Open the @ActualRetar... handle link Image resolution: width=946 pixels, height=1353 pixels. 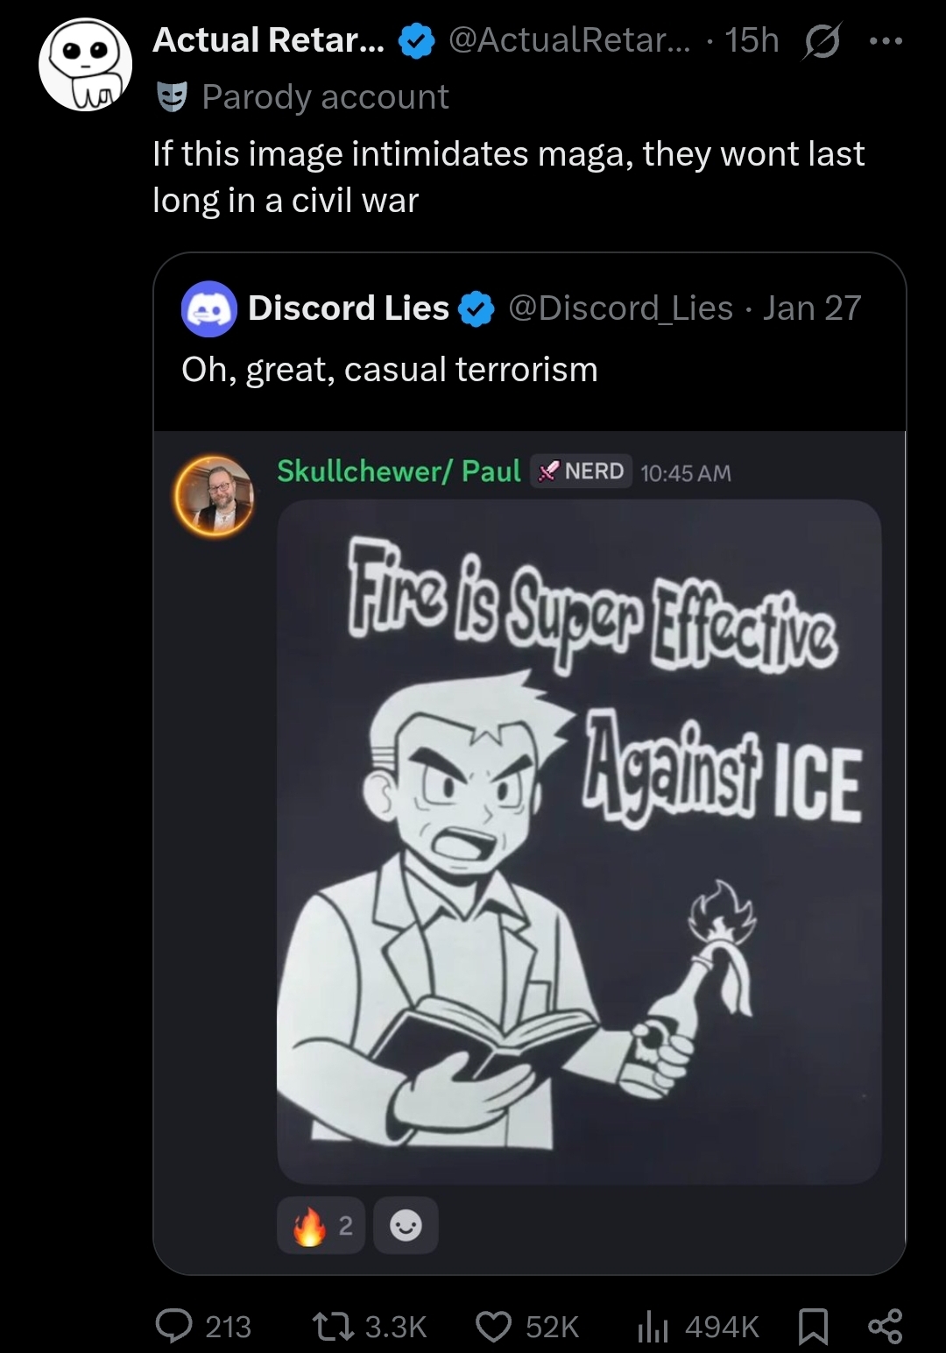(568, 40)
